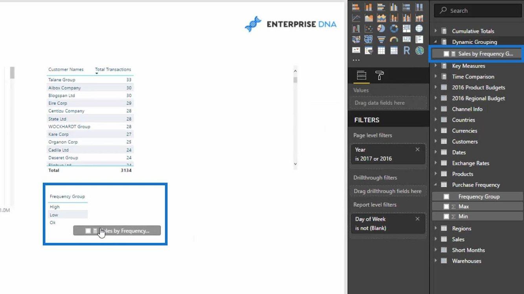Select the Shape map visual
The height and width of the screenshot is (294, 524).
click(x=368, y=39)
